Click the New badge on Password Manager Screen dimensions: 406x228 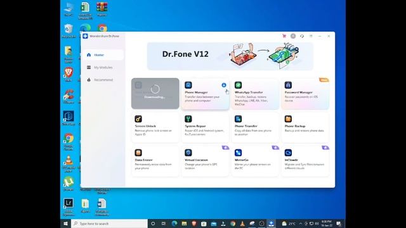(x=324, y=80)
